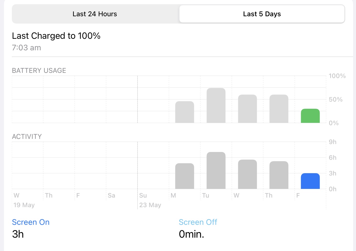356x251 pixels.
Task: Tap the 3h screen on value
Action: (x=18, y=234)
